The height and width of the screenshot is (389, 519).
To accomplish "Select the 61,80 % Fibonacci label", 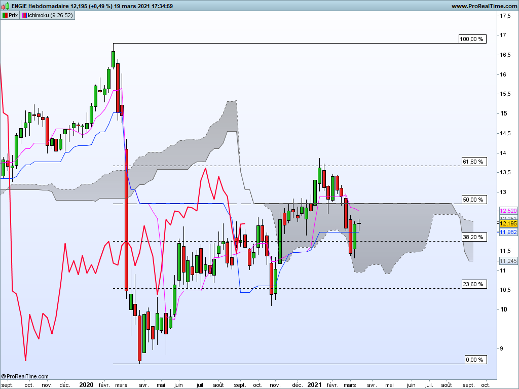I will click(474, 162).
